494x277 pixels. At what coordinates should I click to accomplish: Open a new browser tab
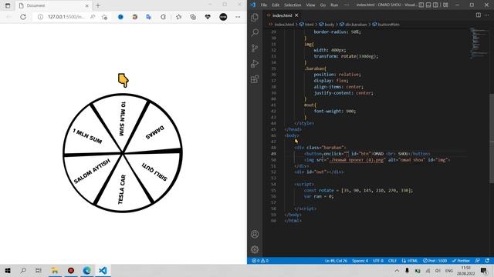(x=98, y=5)
